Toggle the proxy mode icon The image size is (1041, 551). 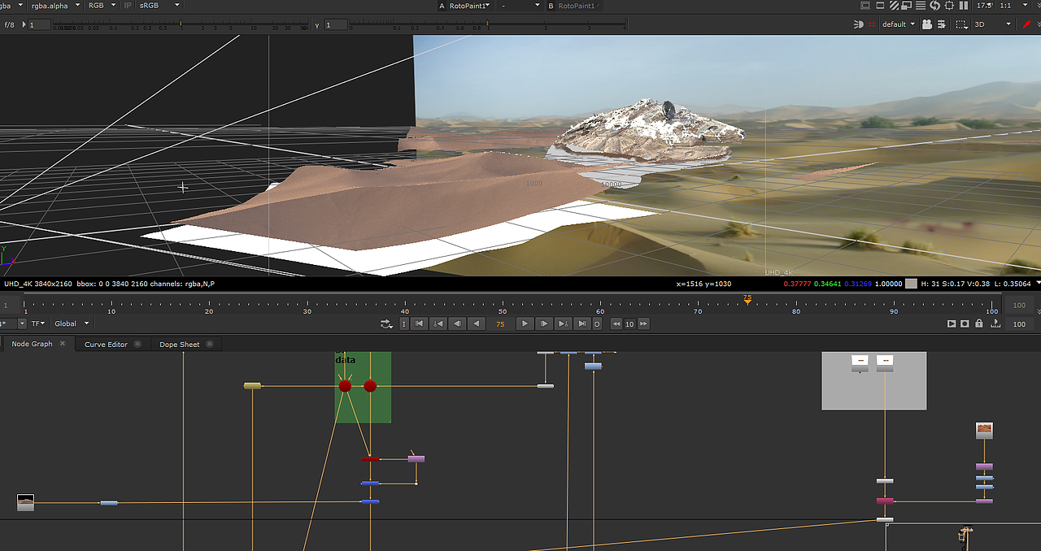[x=905, y=6]
